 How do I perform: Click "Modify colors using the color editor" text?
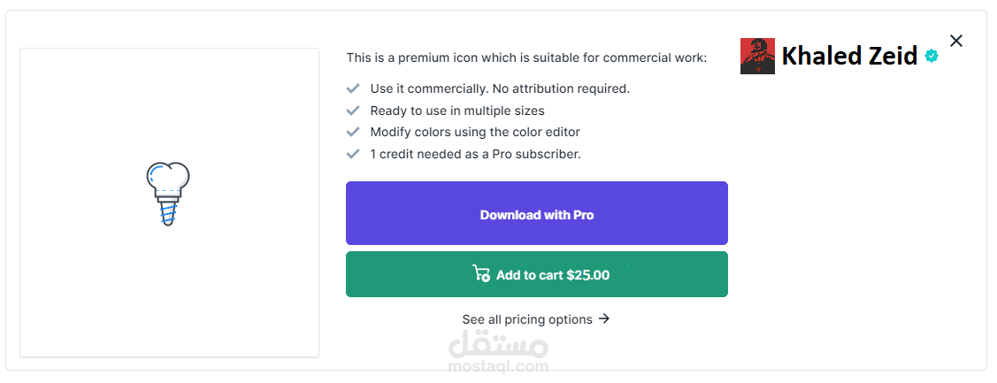pos(475,132)
